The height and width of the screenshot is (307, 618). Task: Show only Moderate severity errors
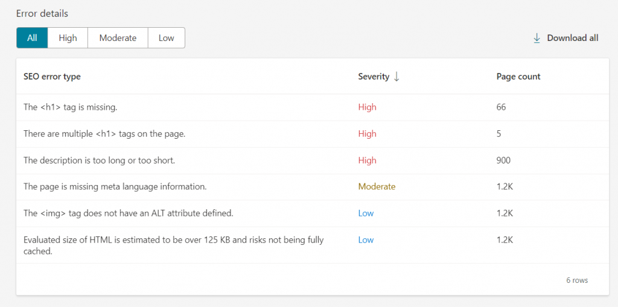(118, 38)
